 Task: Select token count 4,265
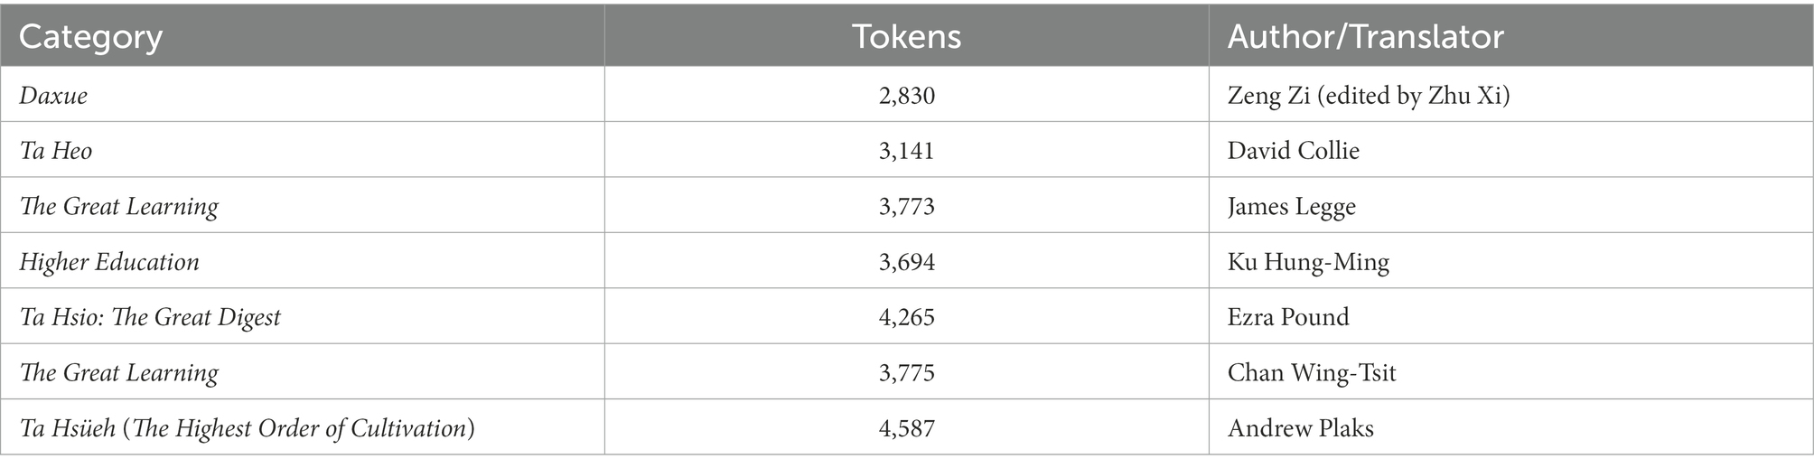click(906, 318)
